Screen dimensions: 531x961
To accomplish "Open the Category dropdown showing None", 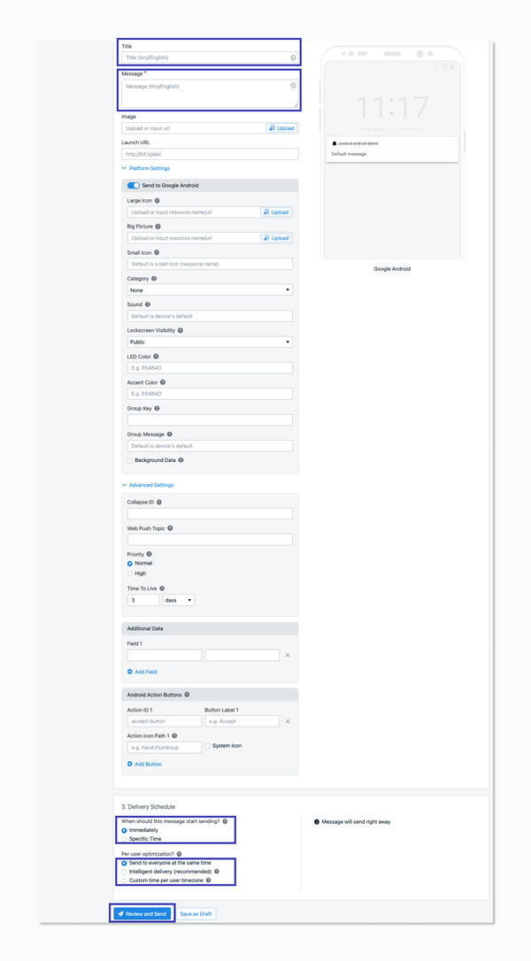I will (x=209, y=290).
